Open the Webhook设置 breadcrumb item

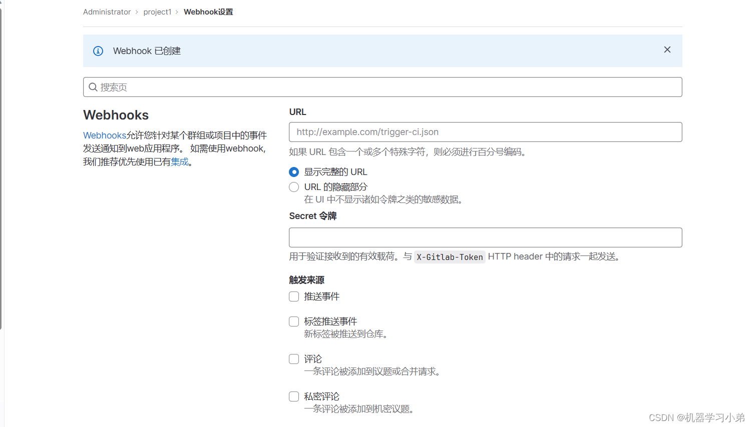(208, 12)
